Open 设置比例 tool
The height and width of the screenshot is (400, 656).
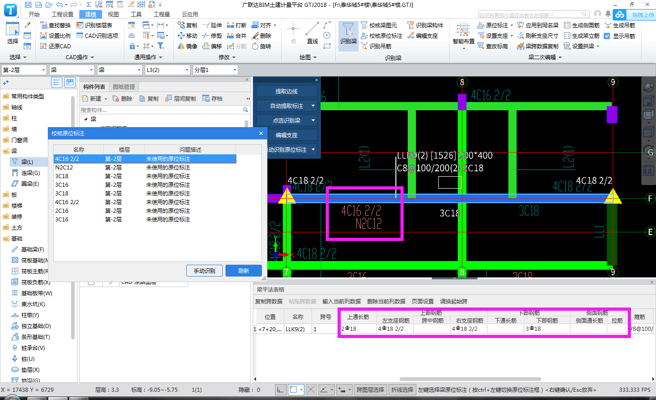[x=55, y=36]
